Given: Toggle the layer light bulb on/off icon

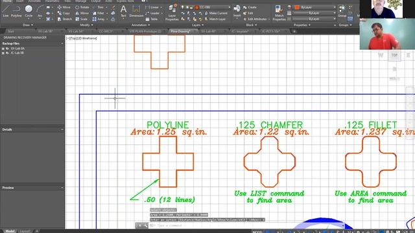Looking at the screenshot, I should 182,7.
